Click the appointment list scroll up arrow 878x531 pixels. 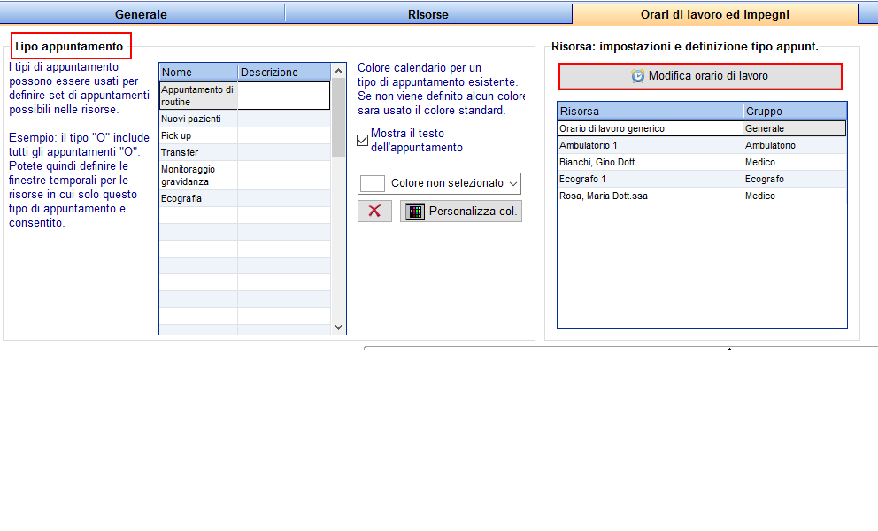tap(338, 71)
